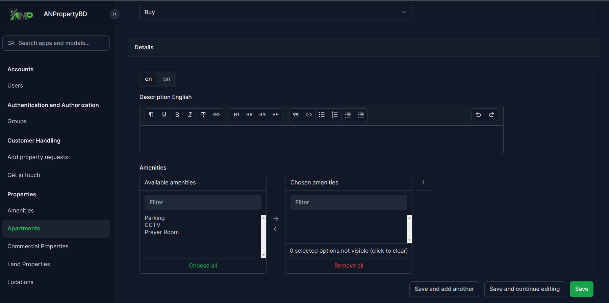Open Get in touch in the sidebar

[24, 175]
